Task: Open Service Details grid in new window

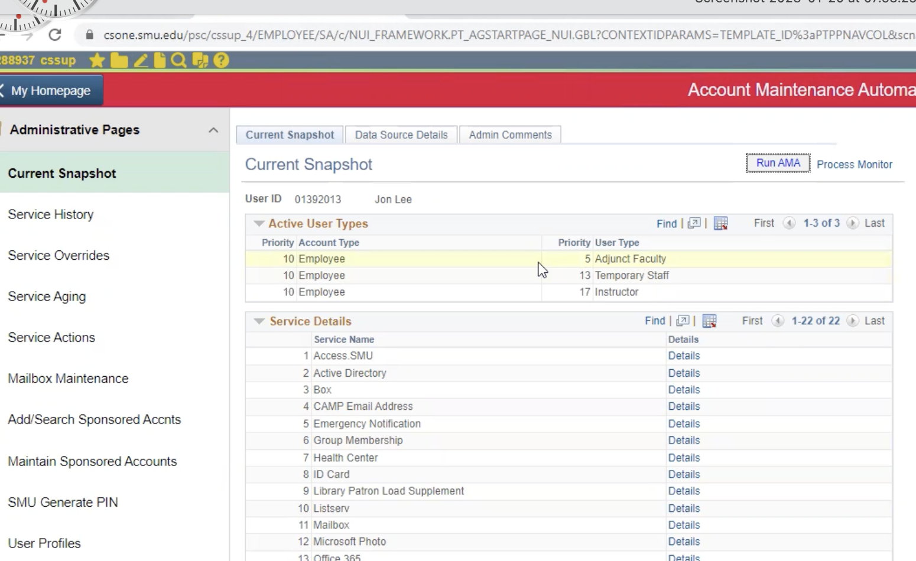Action: click(x=683, y=321)
